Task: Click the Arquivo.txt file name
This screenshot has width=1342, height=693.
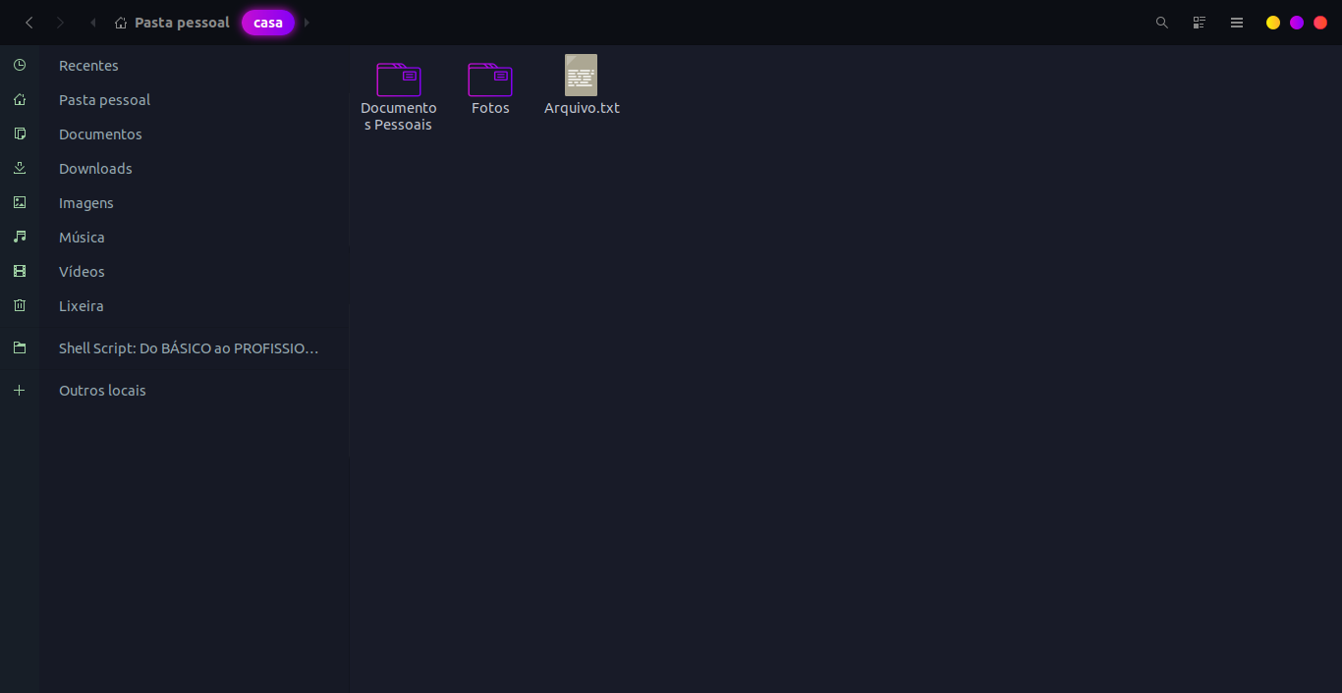Action: (582, 108)
